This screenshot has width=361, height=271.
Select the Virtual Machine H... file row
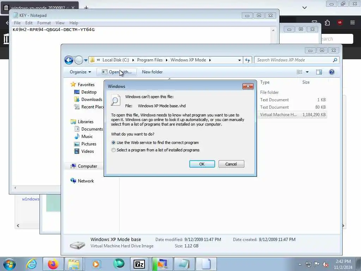[x=292, y=115]
